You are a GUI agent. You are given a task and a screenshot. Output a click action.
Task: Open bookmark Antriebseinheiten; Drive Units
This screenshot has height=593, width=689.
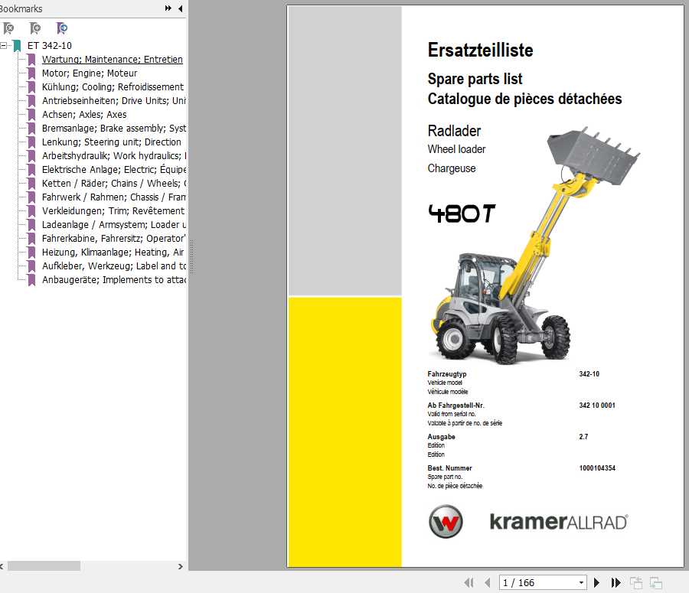[113, 100]
